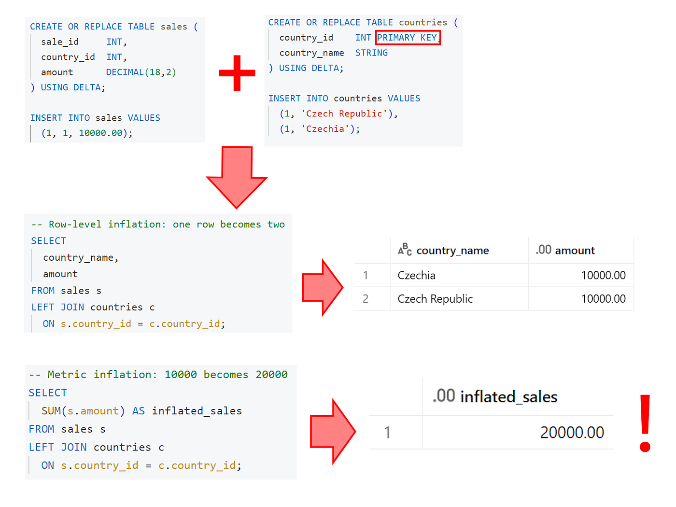Click the 'Row-level inflation' comment line
Image resolution: width=676 pixels, height=507 pixels.
158,225
